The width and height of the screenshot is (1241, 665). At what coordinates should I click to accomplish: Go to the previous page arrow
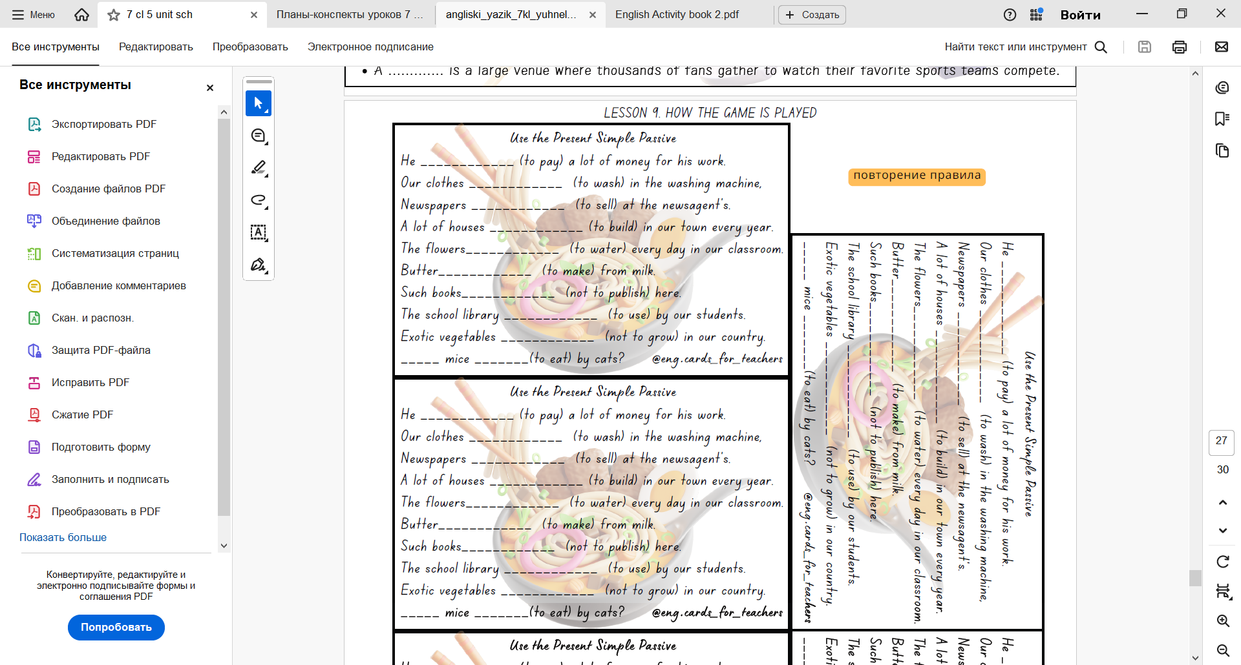pyautogui.click(x=1222, y=502)
